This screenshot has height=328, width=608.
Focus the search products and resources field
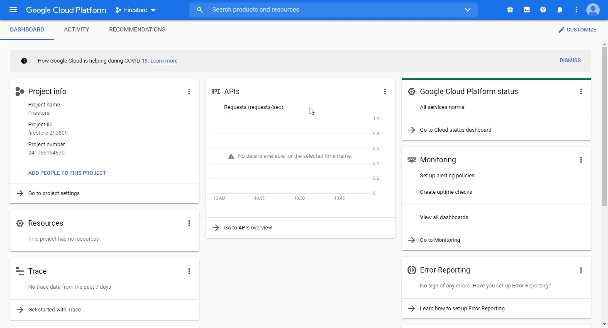pyautogui.click(x=333, y=10)
